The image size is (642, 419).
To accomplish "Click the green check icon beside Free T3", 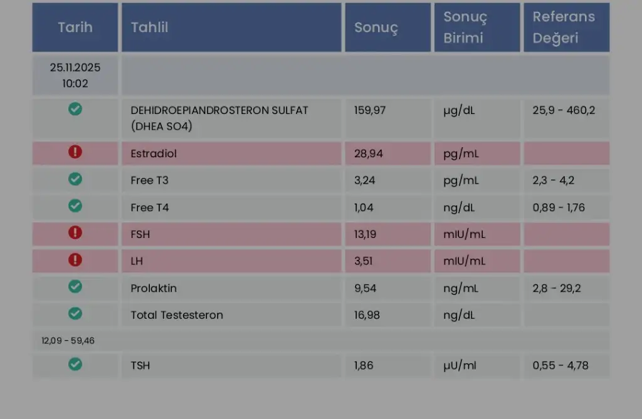I will (x=75, y=179).
